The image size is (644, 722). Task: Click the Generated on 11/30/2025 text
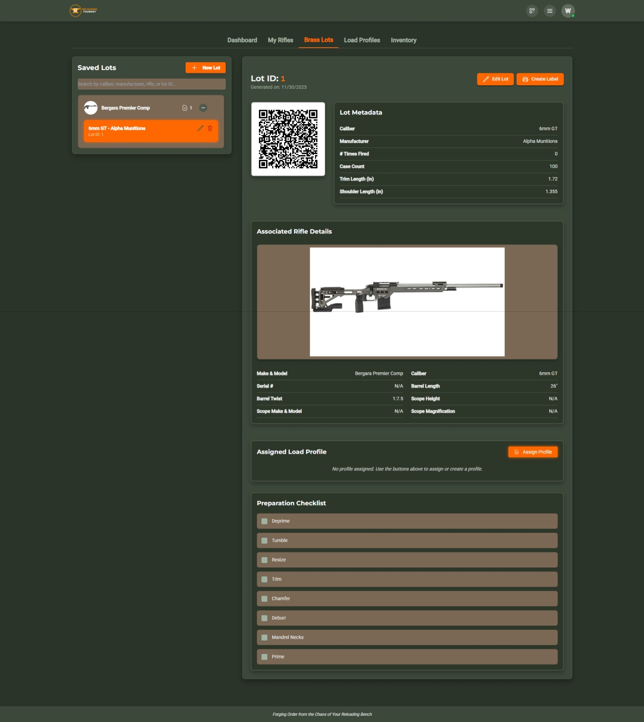(x=279, y=87)
